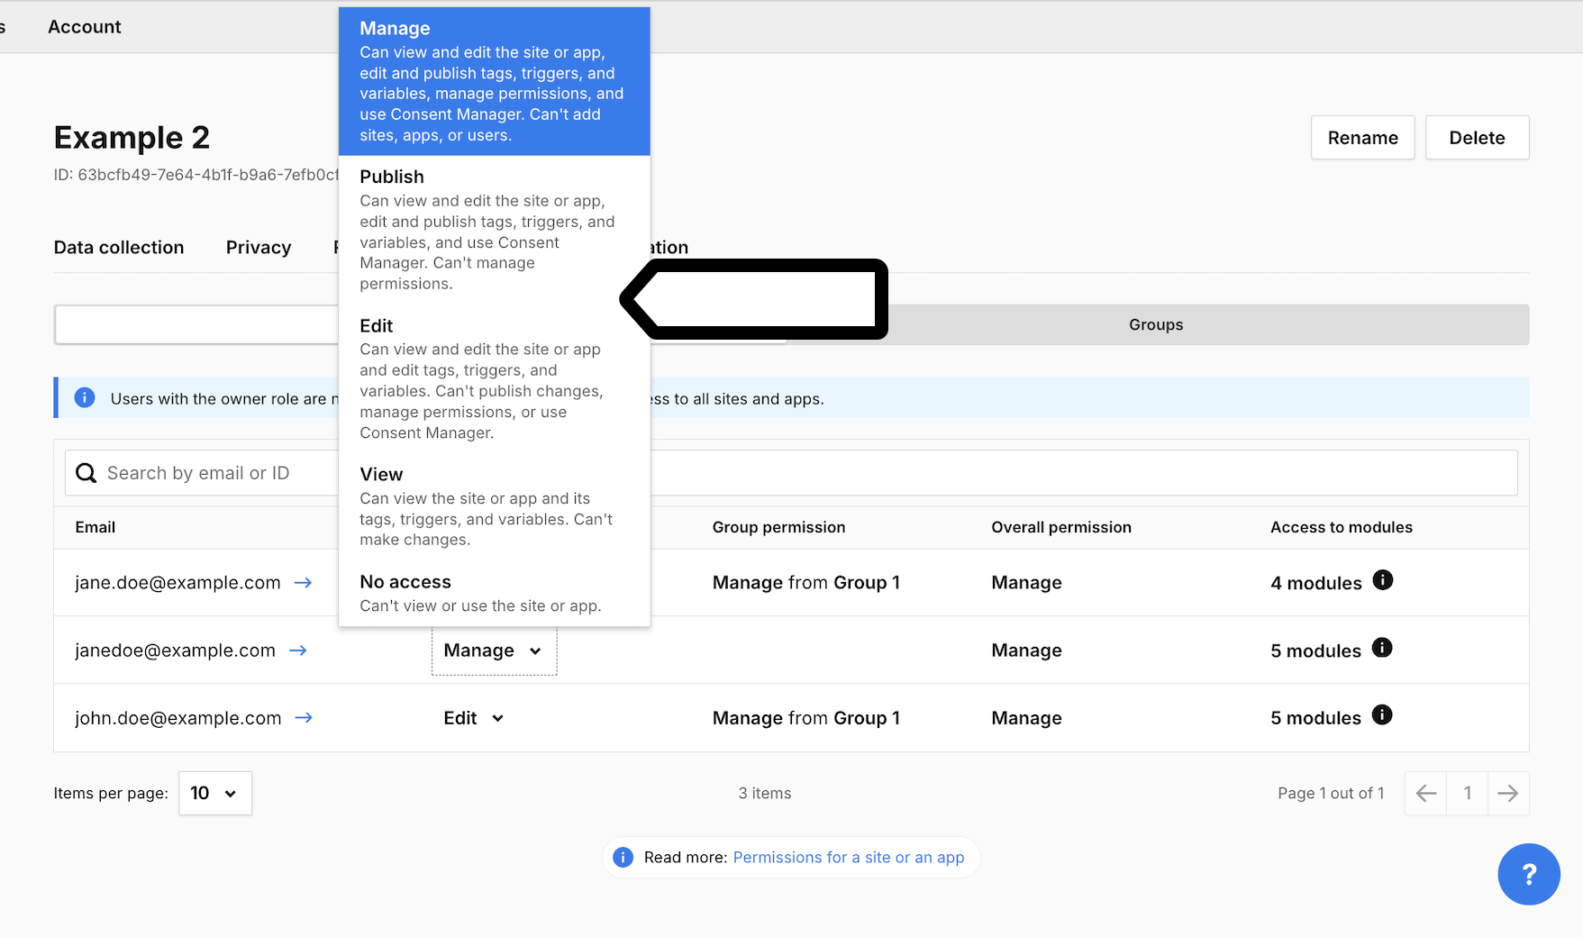The width and height of the screenshot is (1583, 937).
Task: Open the Edit permission dropdown for john.doe
Action: click(x=474, y=718)
